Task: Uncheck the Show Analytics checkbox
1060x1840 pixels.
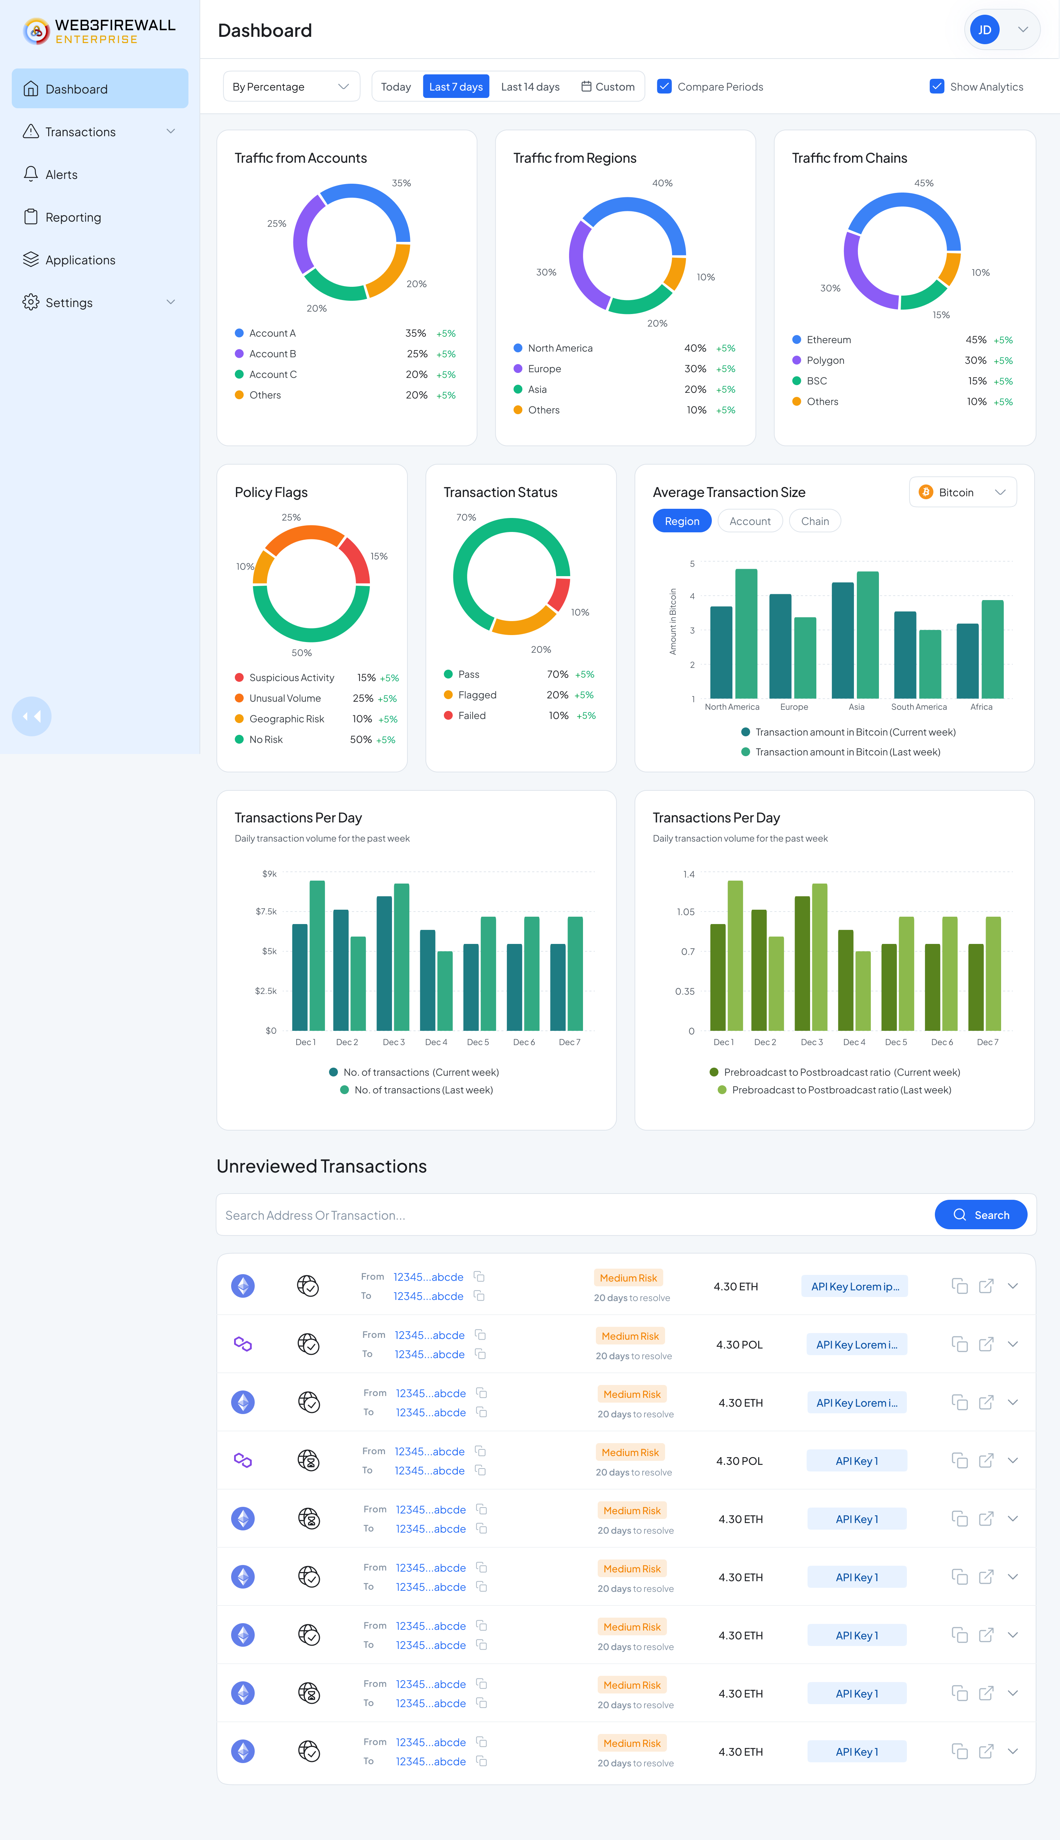Action: (x=937, y=86)
